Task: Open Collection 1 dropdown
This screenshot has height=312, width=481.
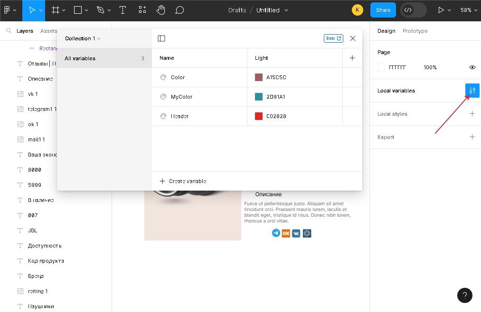Action: (83, 38)
